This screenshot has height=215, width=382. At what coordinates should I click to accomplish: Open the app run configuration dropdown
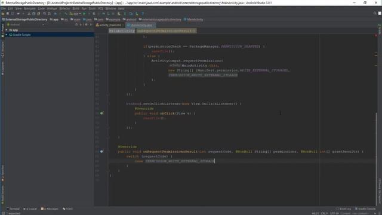coord(75,14)
